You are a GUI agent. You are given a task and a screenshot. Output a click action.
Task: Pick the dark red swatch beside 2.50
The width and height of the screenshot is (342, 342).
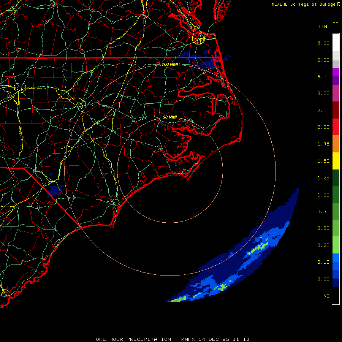[336, 110]
